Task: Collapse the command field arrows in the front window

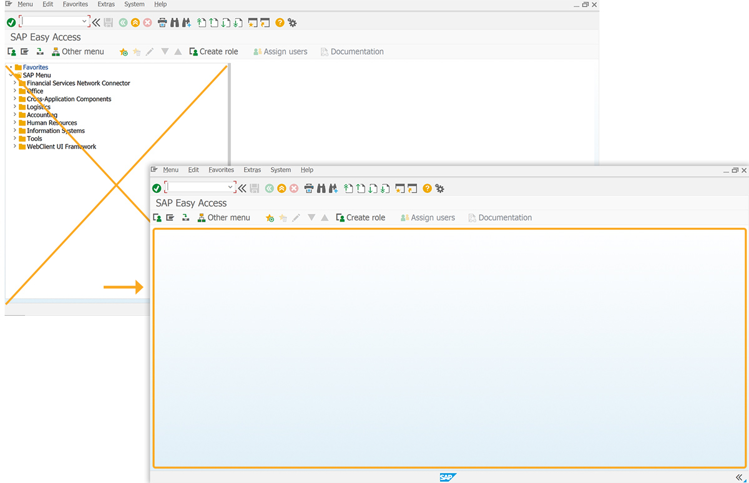Action: pos(242,188)
